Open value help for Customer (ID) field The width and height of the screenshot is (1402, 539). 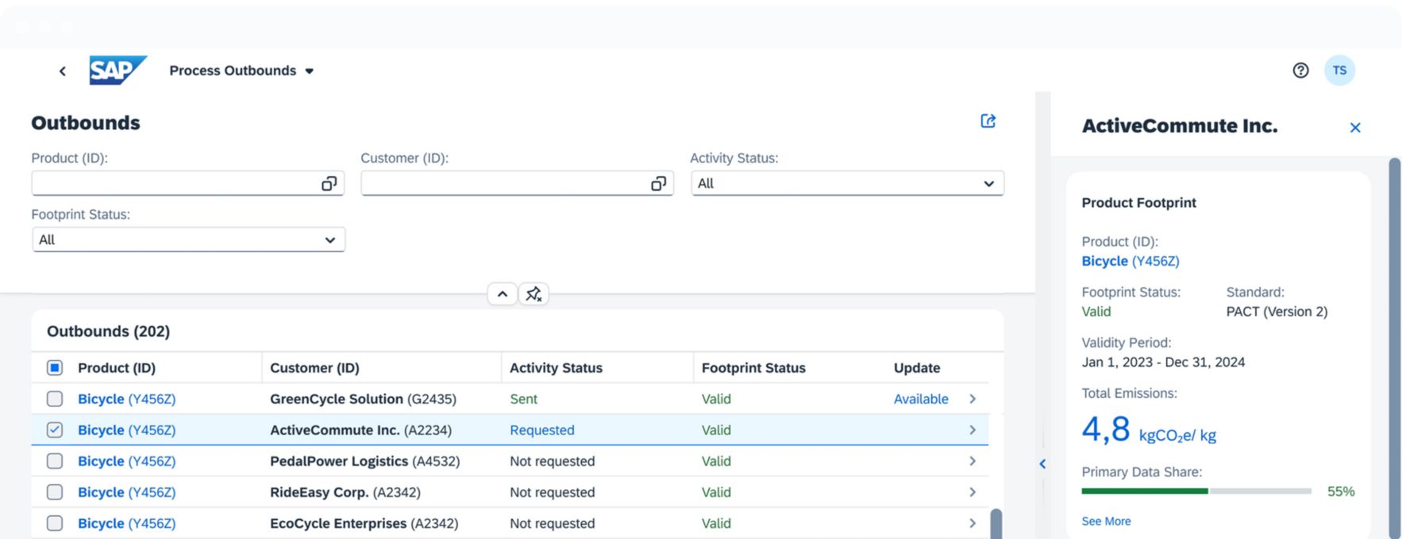[x=658, y=184]
